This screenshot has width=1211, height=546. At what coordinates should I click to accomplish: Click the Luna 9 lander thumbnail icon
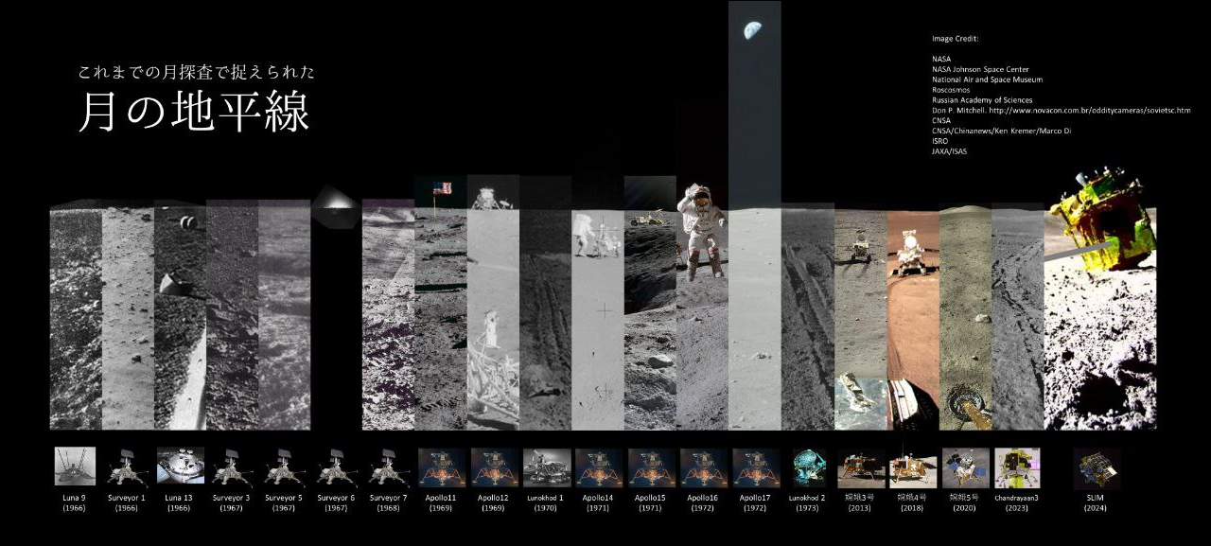(x=75, y=467)
